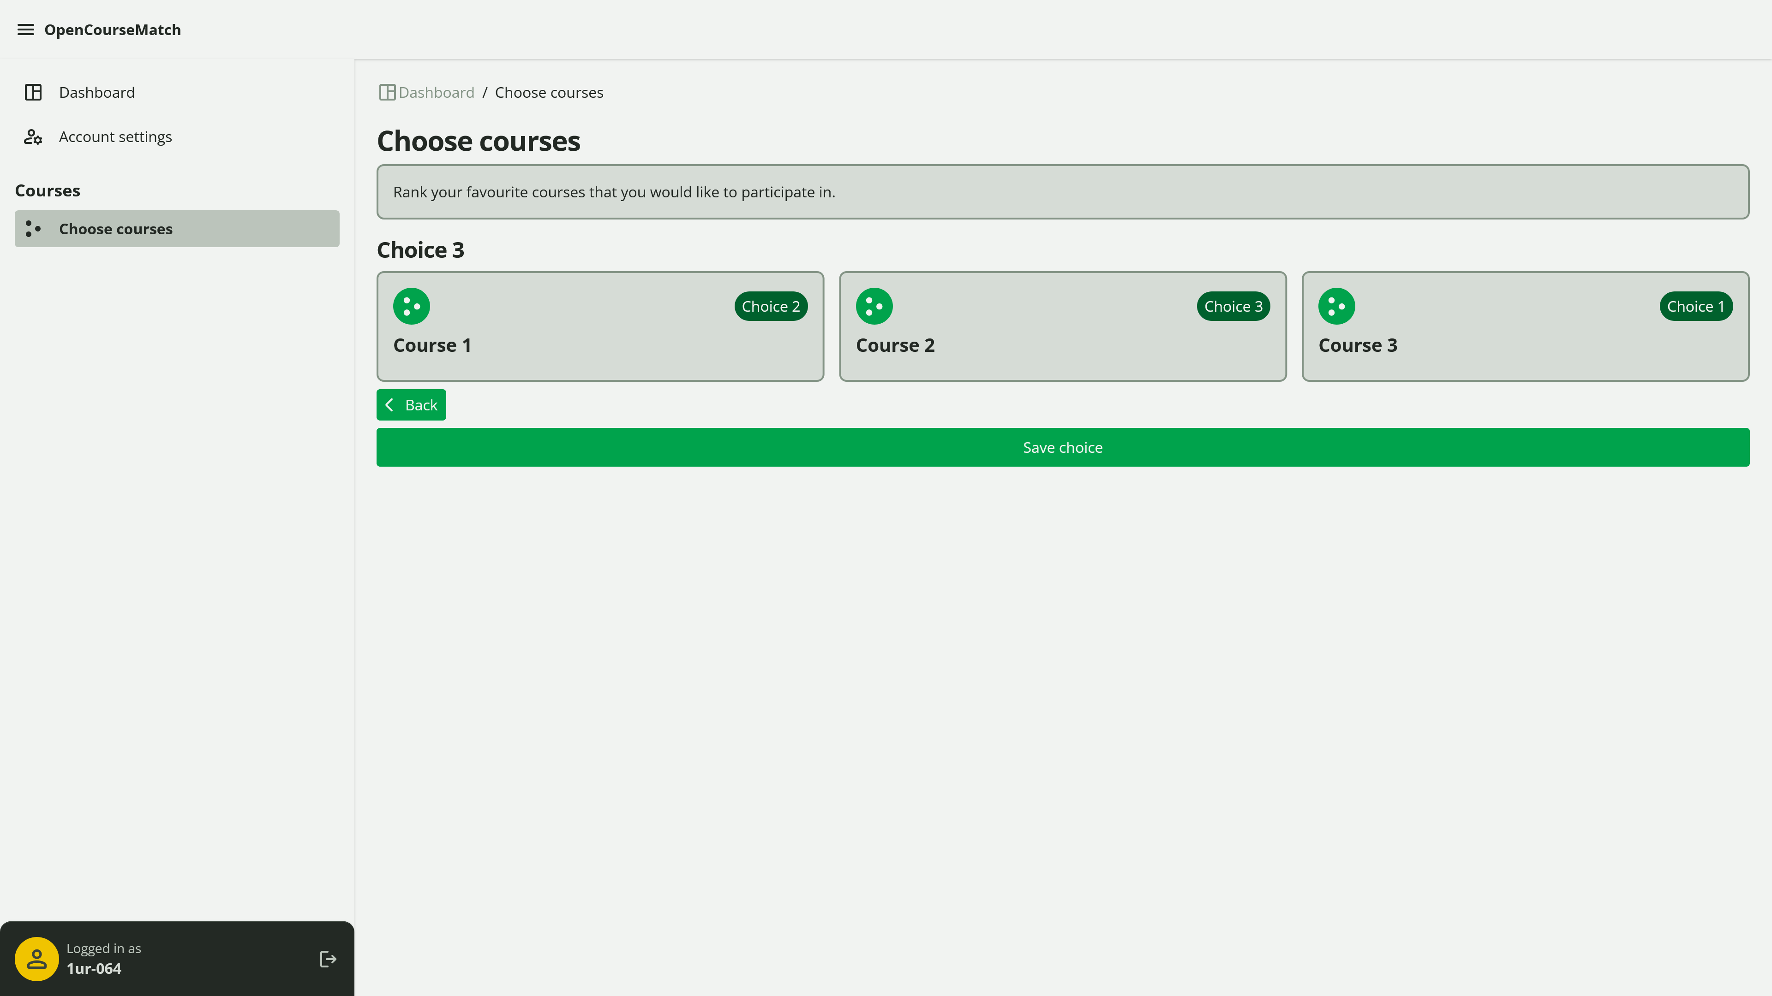Screen dimensions: 1772x996
Task: Select the Course 3 card
Action: coord(1525,326)
